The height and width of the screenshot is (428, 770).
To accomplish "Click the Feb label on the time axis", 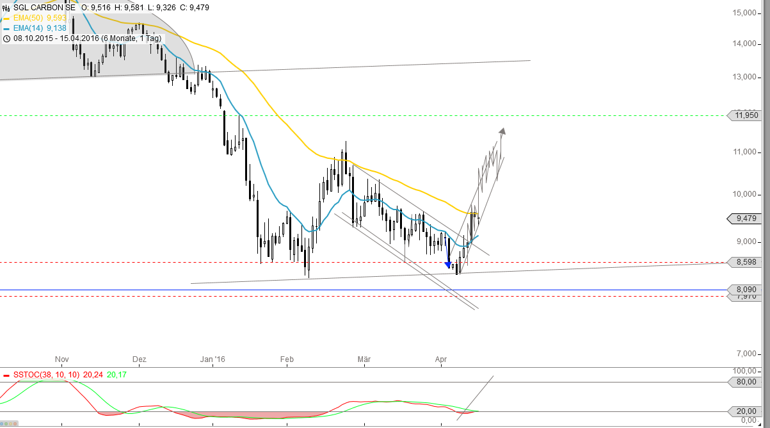I will [287, 359].
